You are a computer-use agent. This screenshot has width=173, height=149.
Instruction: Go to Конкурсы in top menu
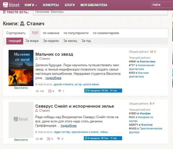[x=51, y=5]
